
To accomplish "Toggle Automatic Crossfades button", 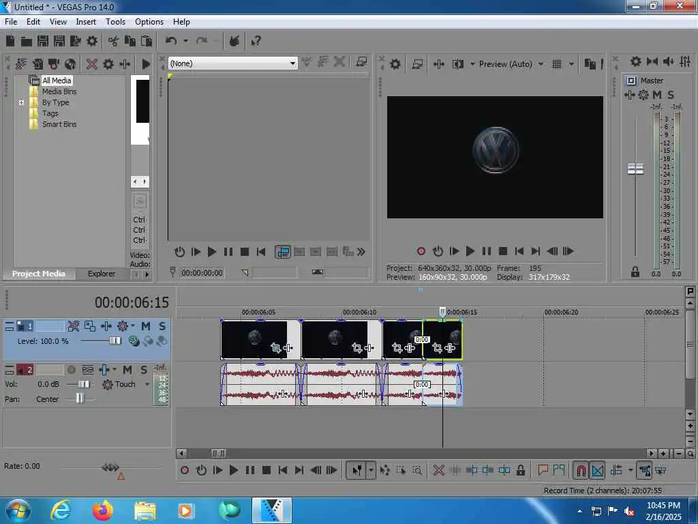I will click(597, 470).
